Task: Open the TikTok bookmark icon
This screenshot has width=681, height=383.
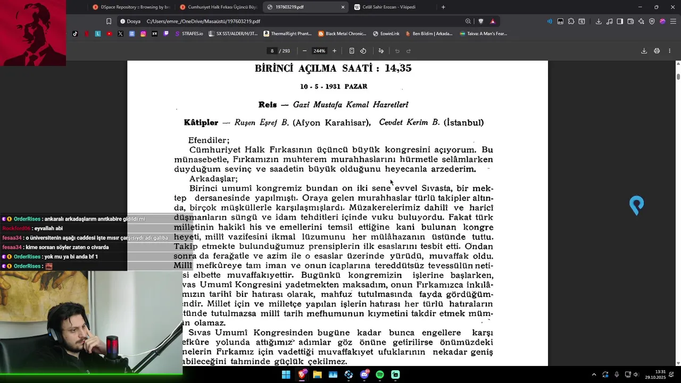Action: (x=75, y=34)
